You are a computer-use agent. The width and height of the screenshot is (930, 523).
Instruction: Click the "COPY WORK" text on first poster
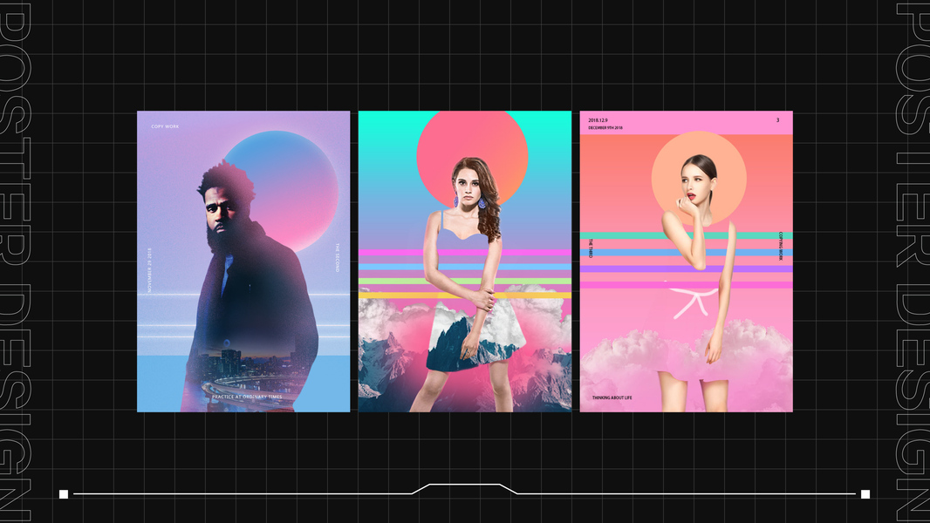click(x=165, y=126)
